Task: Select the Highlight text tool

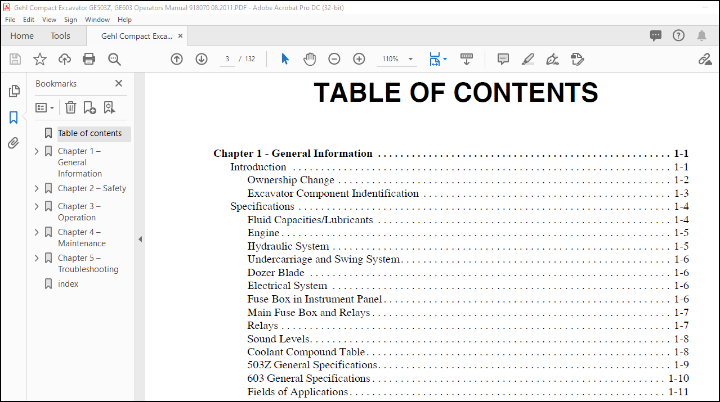Action: coord(528,59)
